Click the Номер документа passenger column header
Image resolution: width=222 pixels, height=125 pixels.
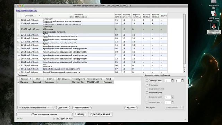(x=94, y=79)
